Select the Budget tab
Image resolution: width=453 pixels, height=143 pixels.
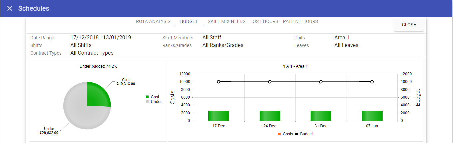tap(189, 21)
